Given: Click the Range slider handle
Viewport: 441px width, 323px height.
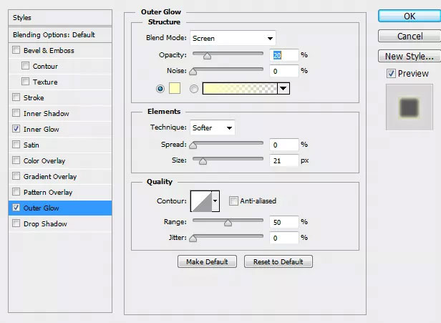Looking at the screenshot, I should (x=228, y=223).
